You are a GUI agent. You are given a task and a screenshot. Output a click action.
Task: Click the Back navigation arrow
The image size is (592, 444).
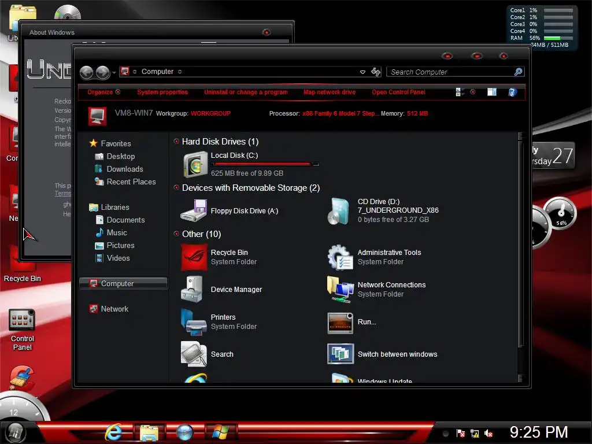87,72
